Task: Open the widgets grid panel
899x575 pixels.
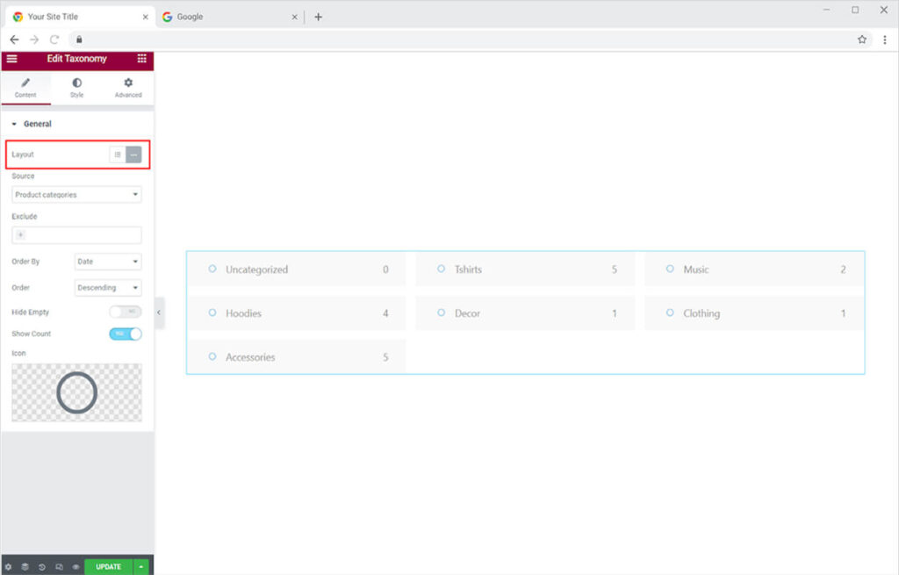Action: (x=141, y=59)
